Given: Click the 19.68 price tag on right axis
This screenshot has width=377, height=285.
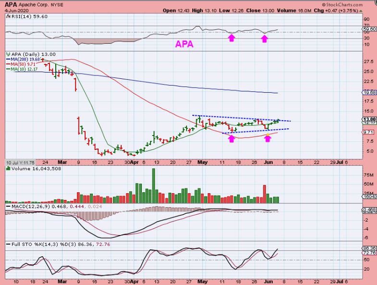Looking at the screenshot, I should (x=369, y=92).
